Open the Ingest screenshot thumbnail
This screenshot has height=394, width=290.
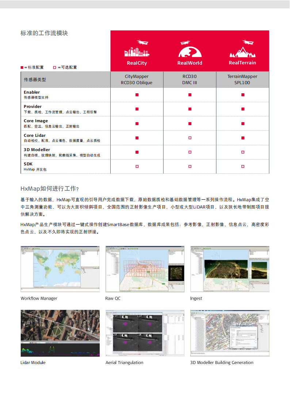230,269
